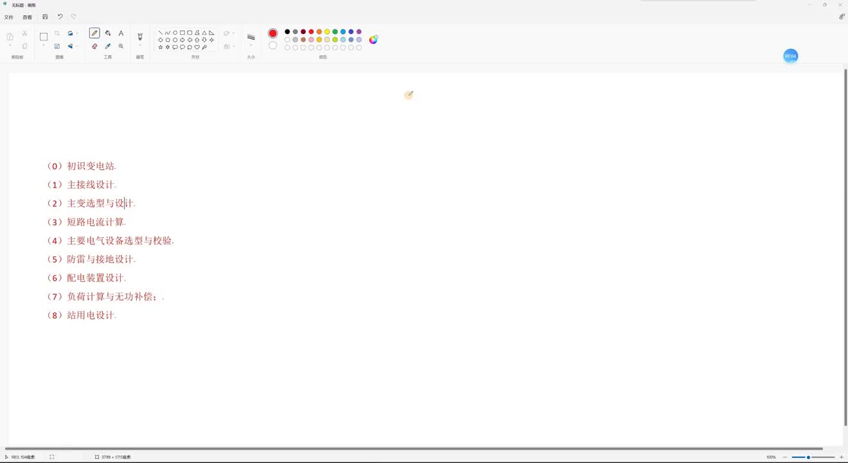Select the Magnifier tool
This screenshot has width=848, height=463.
(121, 46)
